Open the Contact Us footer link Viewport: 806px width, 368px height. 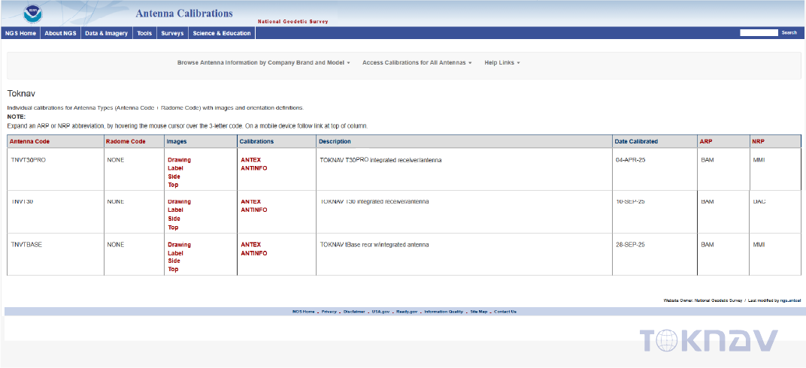point(505,312)
